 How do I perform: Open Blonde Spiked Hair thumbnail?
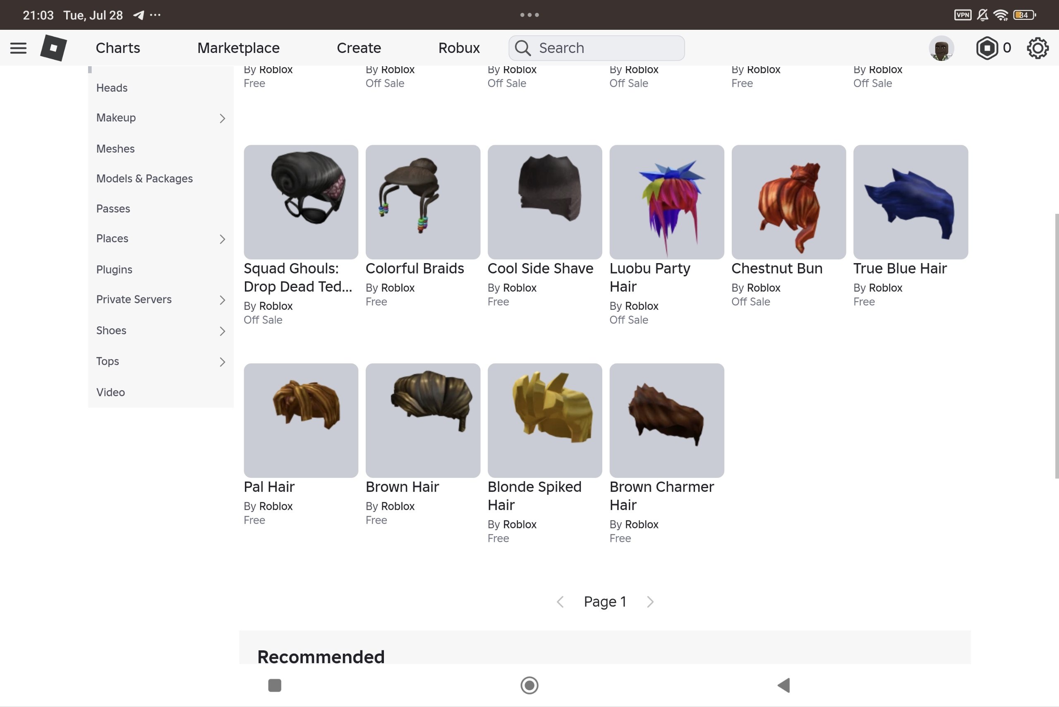pos(545,421)
